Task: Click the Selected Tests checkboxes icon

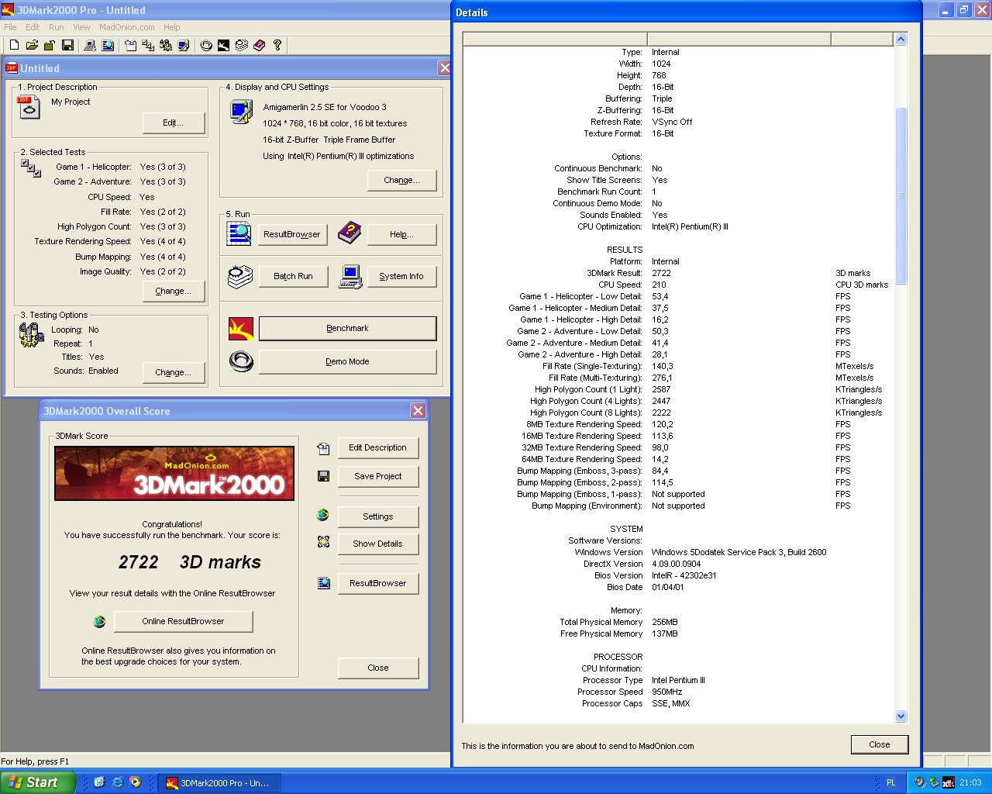Action: (x=31, y=168)
